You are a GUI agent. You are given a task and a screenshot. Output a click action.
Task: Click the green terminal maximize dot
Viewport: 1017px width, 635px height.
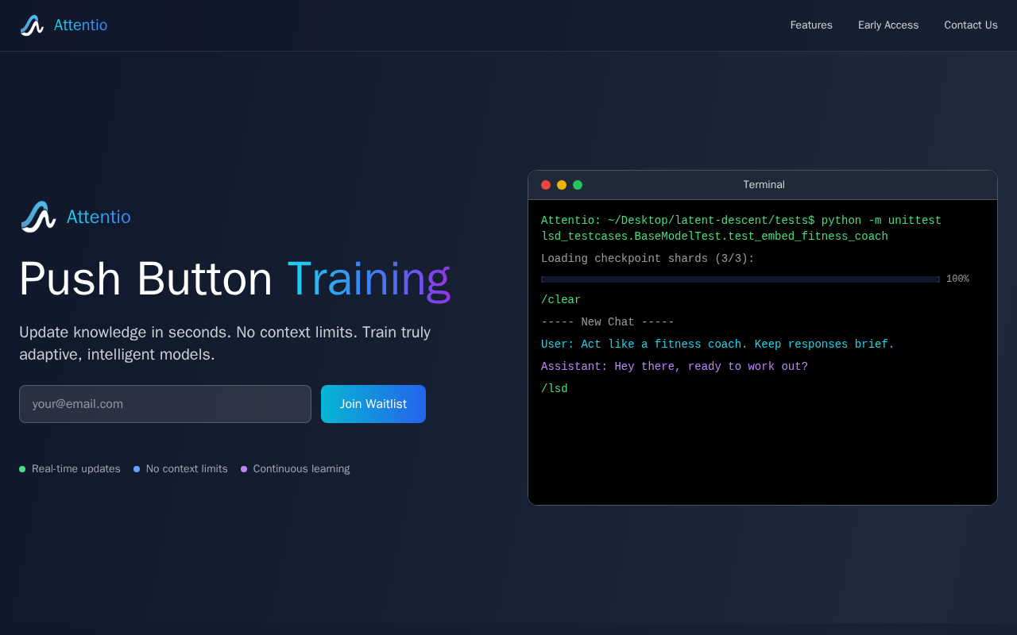[x=578, y=185]
